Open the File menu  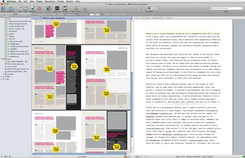point(20,1)
